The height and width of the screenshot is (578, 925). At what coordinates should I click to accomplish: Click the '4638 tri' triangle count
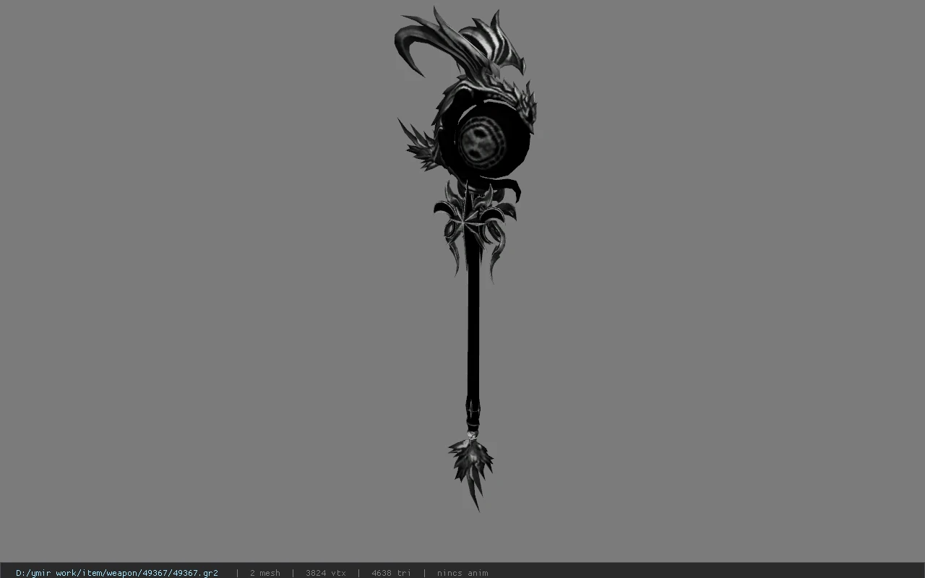pyautogui.click(x=391, y=573)
